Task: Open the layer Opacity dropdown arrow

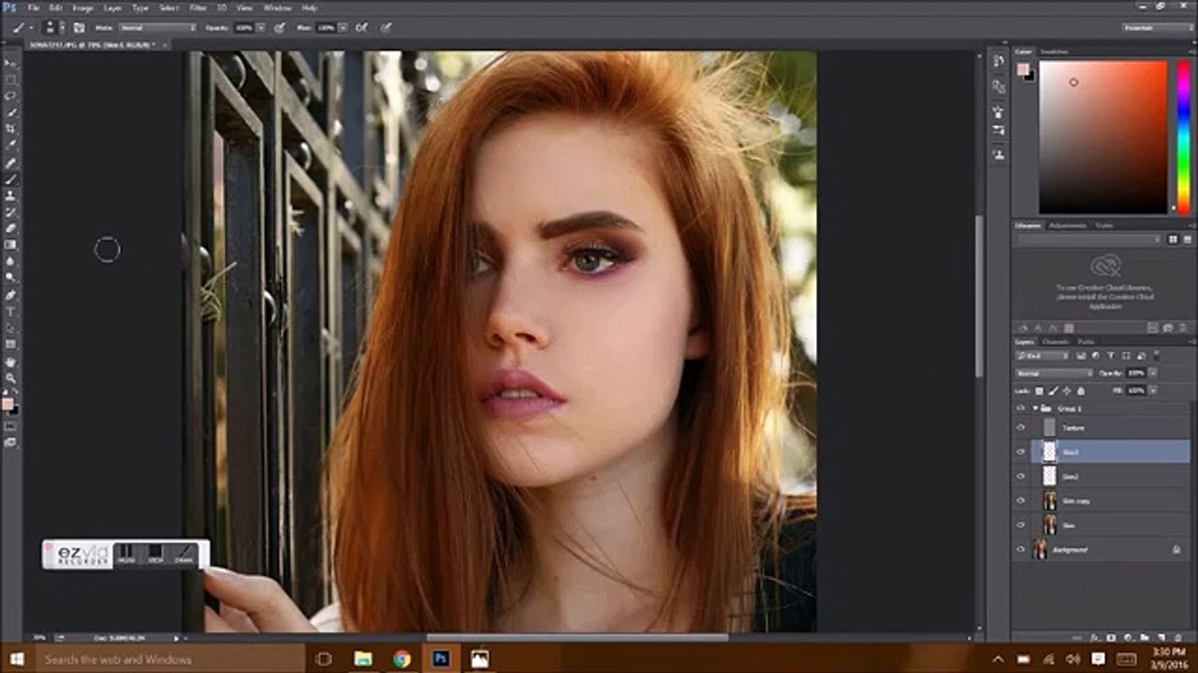Action: (1152, 373)
